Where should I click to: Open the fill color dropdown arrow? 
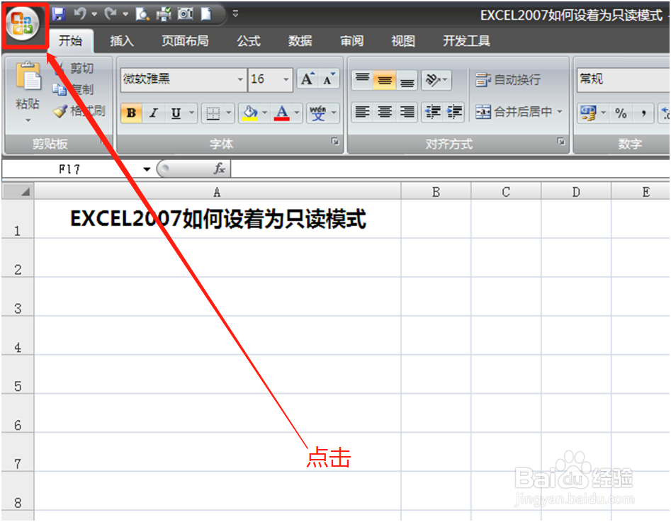click(x=264, y=113)
